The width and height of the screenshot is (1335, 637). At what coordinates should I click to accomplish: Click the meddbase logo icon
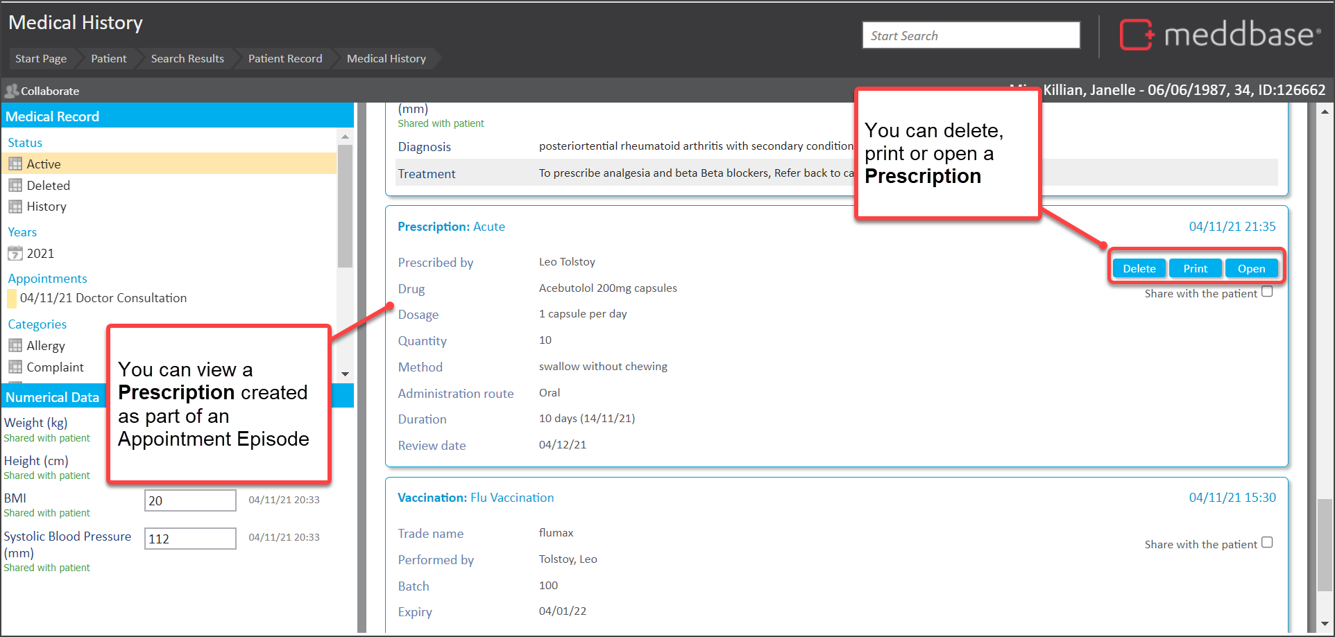coord(1137,35)
